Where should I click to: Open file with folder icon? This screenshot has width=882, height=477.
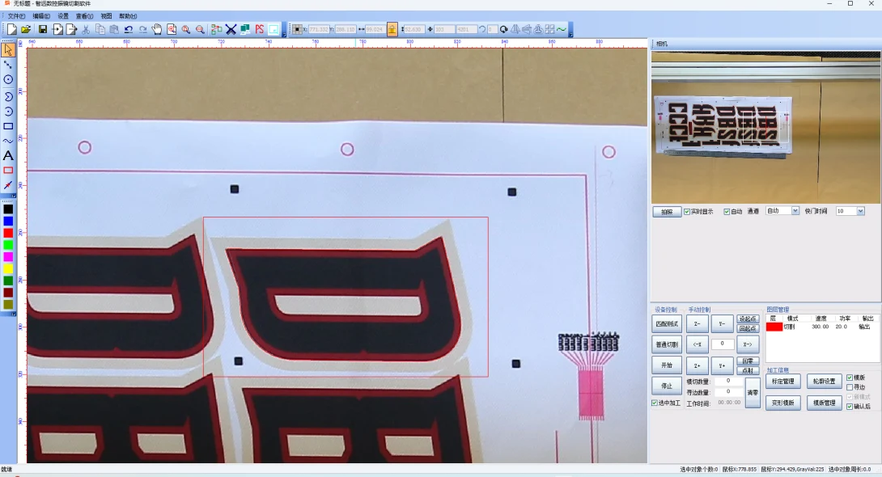pos(26,30)
